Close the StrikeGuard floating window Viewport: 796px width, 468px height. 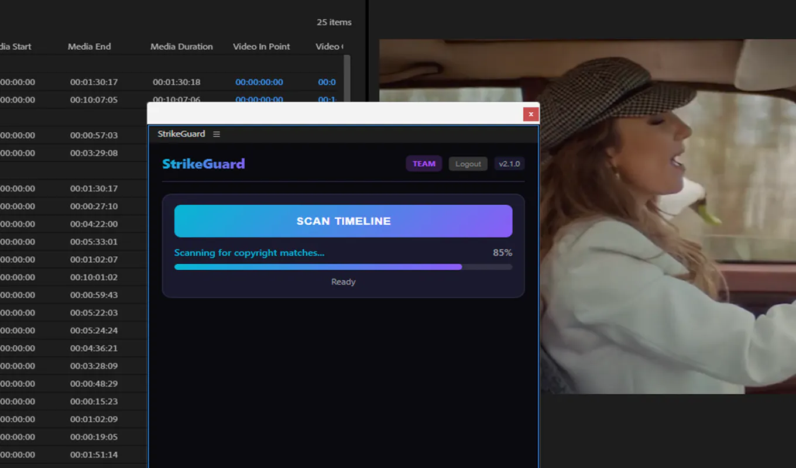(531, 114)
